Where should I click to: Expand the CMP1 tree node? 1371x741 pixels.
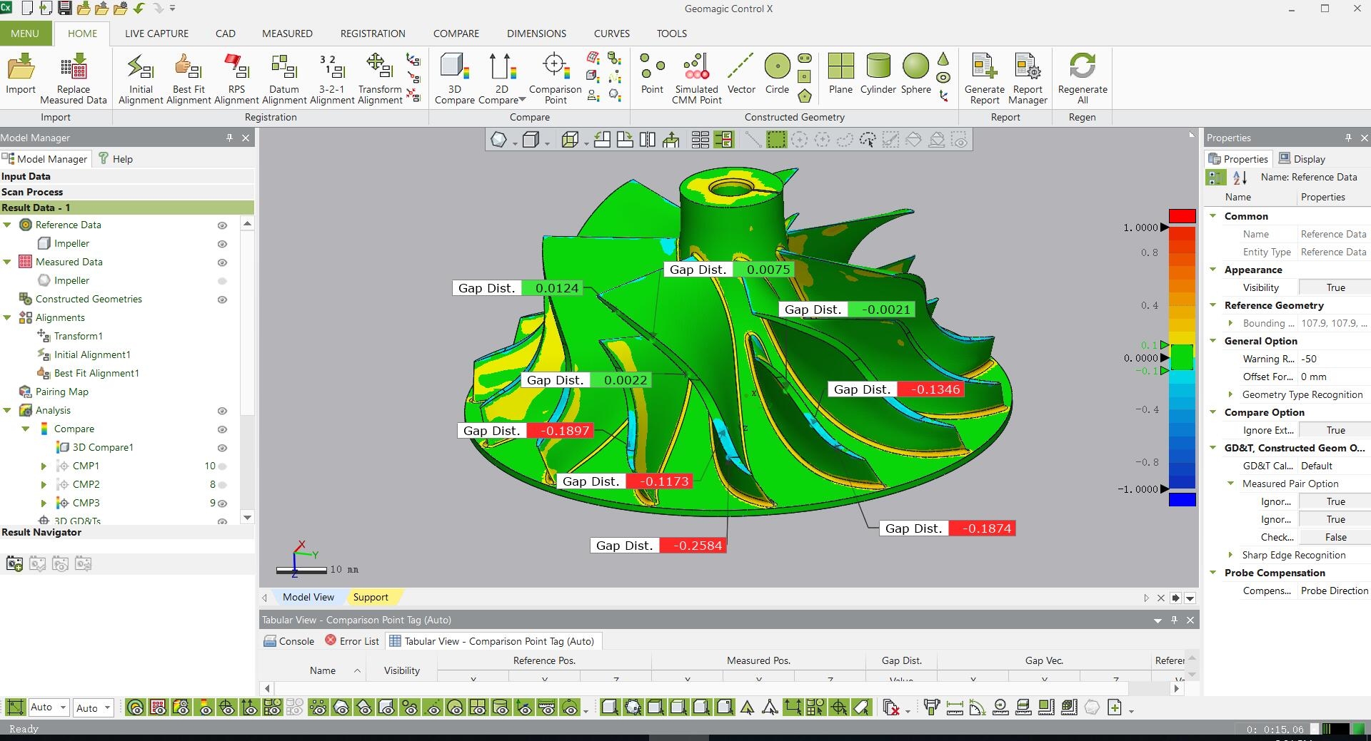[44, 466]
